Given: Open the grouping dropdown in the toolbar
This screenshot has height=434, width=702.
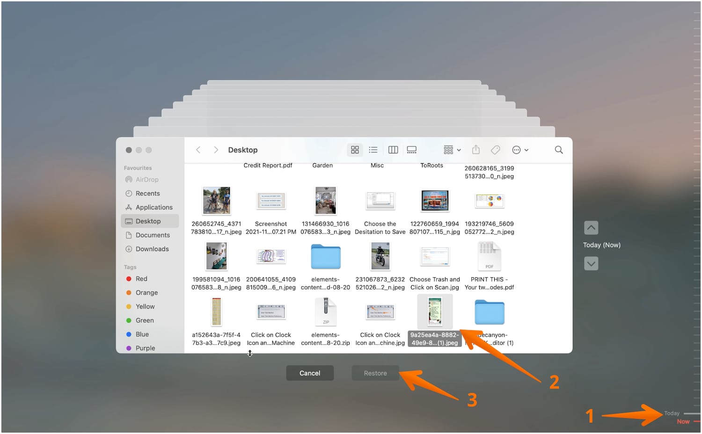Looking at the screenshot, I should [x=450, y=150].
